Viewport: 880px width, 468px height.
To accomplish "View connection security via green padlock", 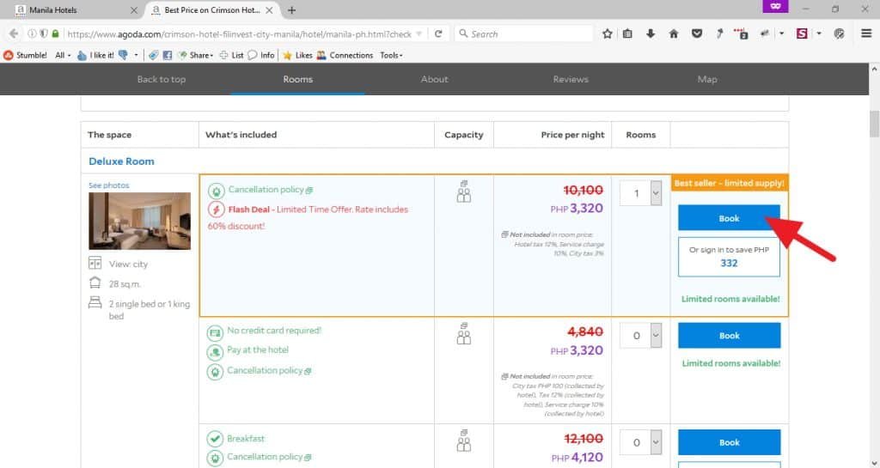I will point(55,33).
